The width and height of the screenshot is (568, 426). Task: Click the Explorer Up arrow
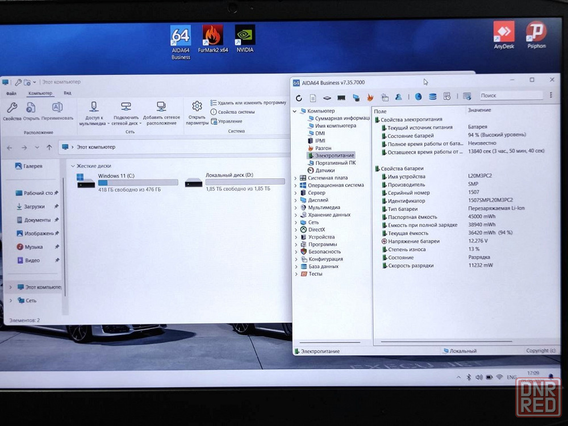[x=49, y=148]
